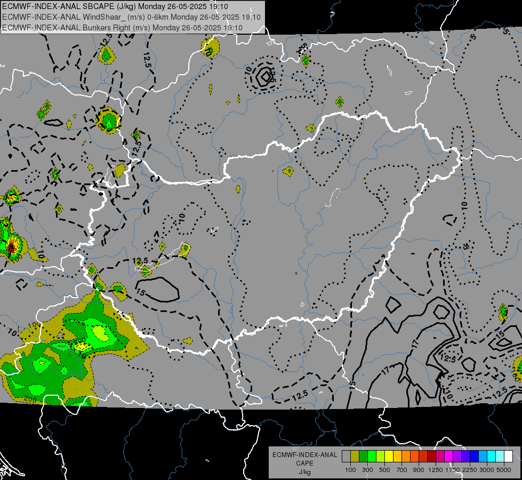
Task: Pick the orange legend swatch after 700
Action: (x=406, y=457)
